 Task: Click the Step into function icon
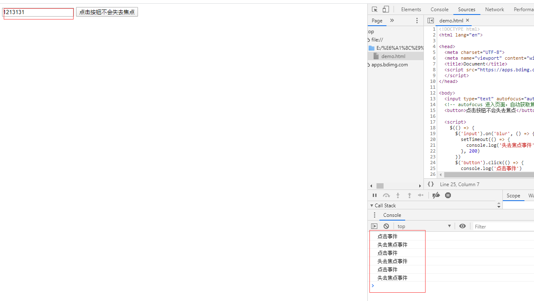[398, 195]
